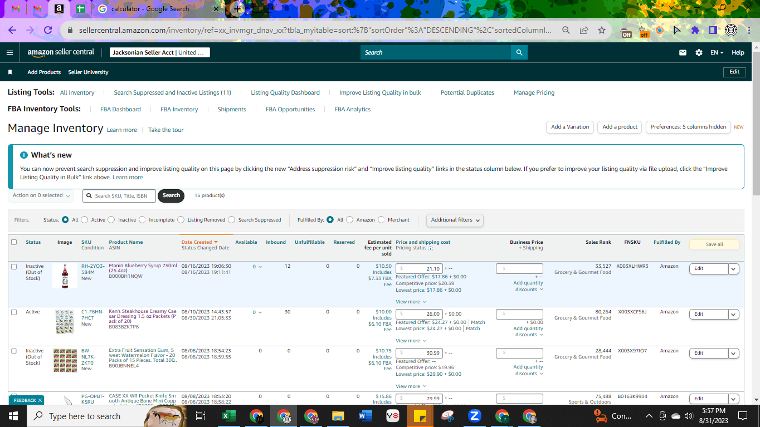Launch Excel from the taskbar
Screen dimensions: 760x427
coord(229,416)
